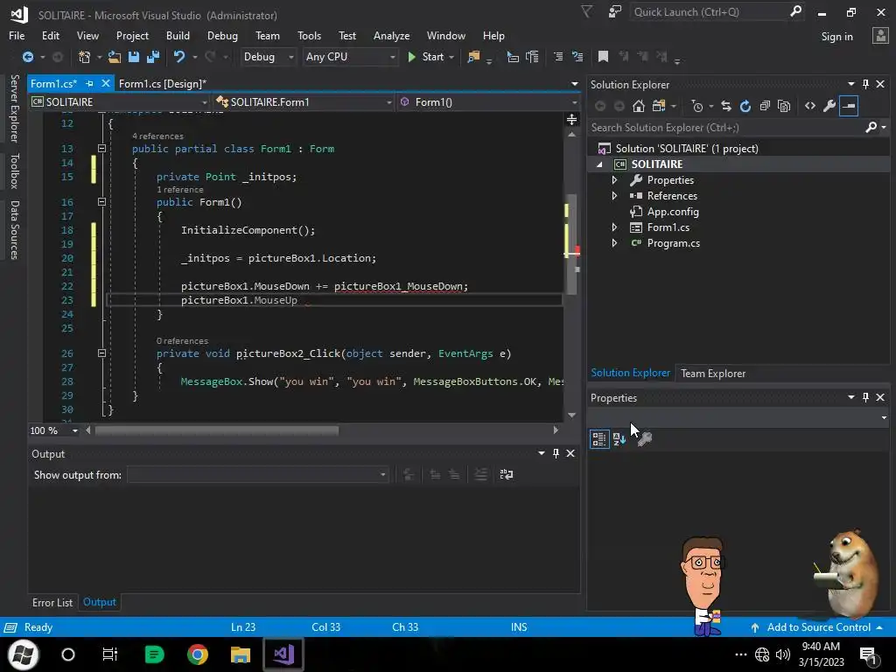Open the Server Explorer side panel
896x672 pixels.
(x=14, y=108)
